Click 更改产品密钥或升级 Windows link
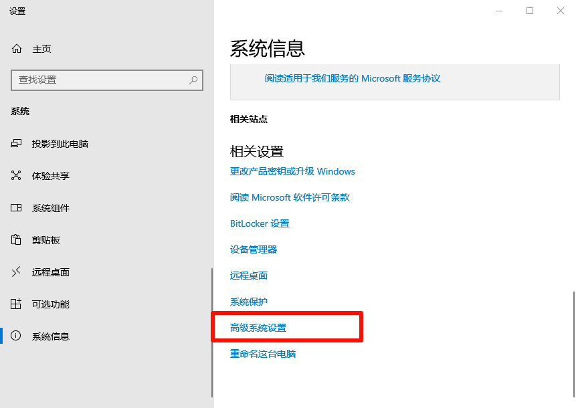Viewport: 576px width, 408px height. click(x=292, y=171)
